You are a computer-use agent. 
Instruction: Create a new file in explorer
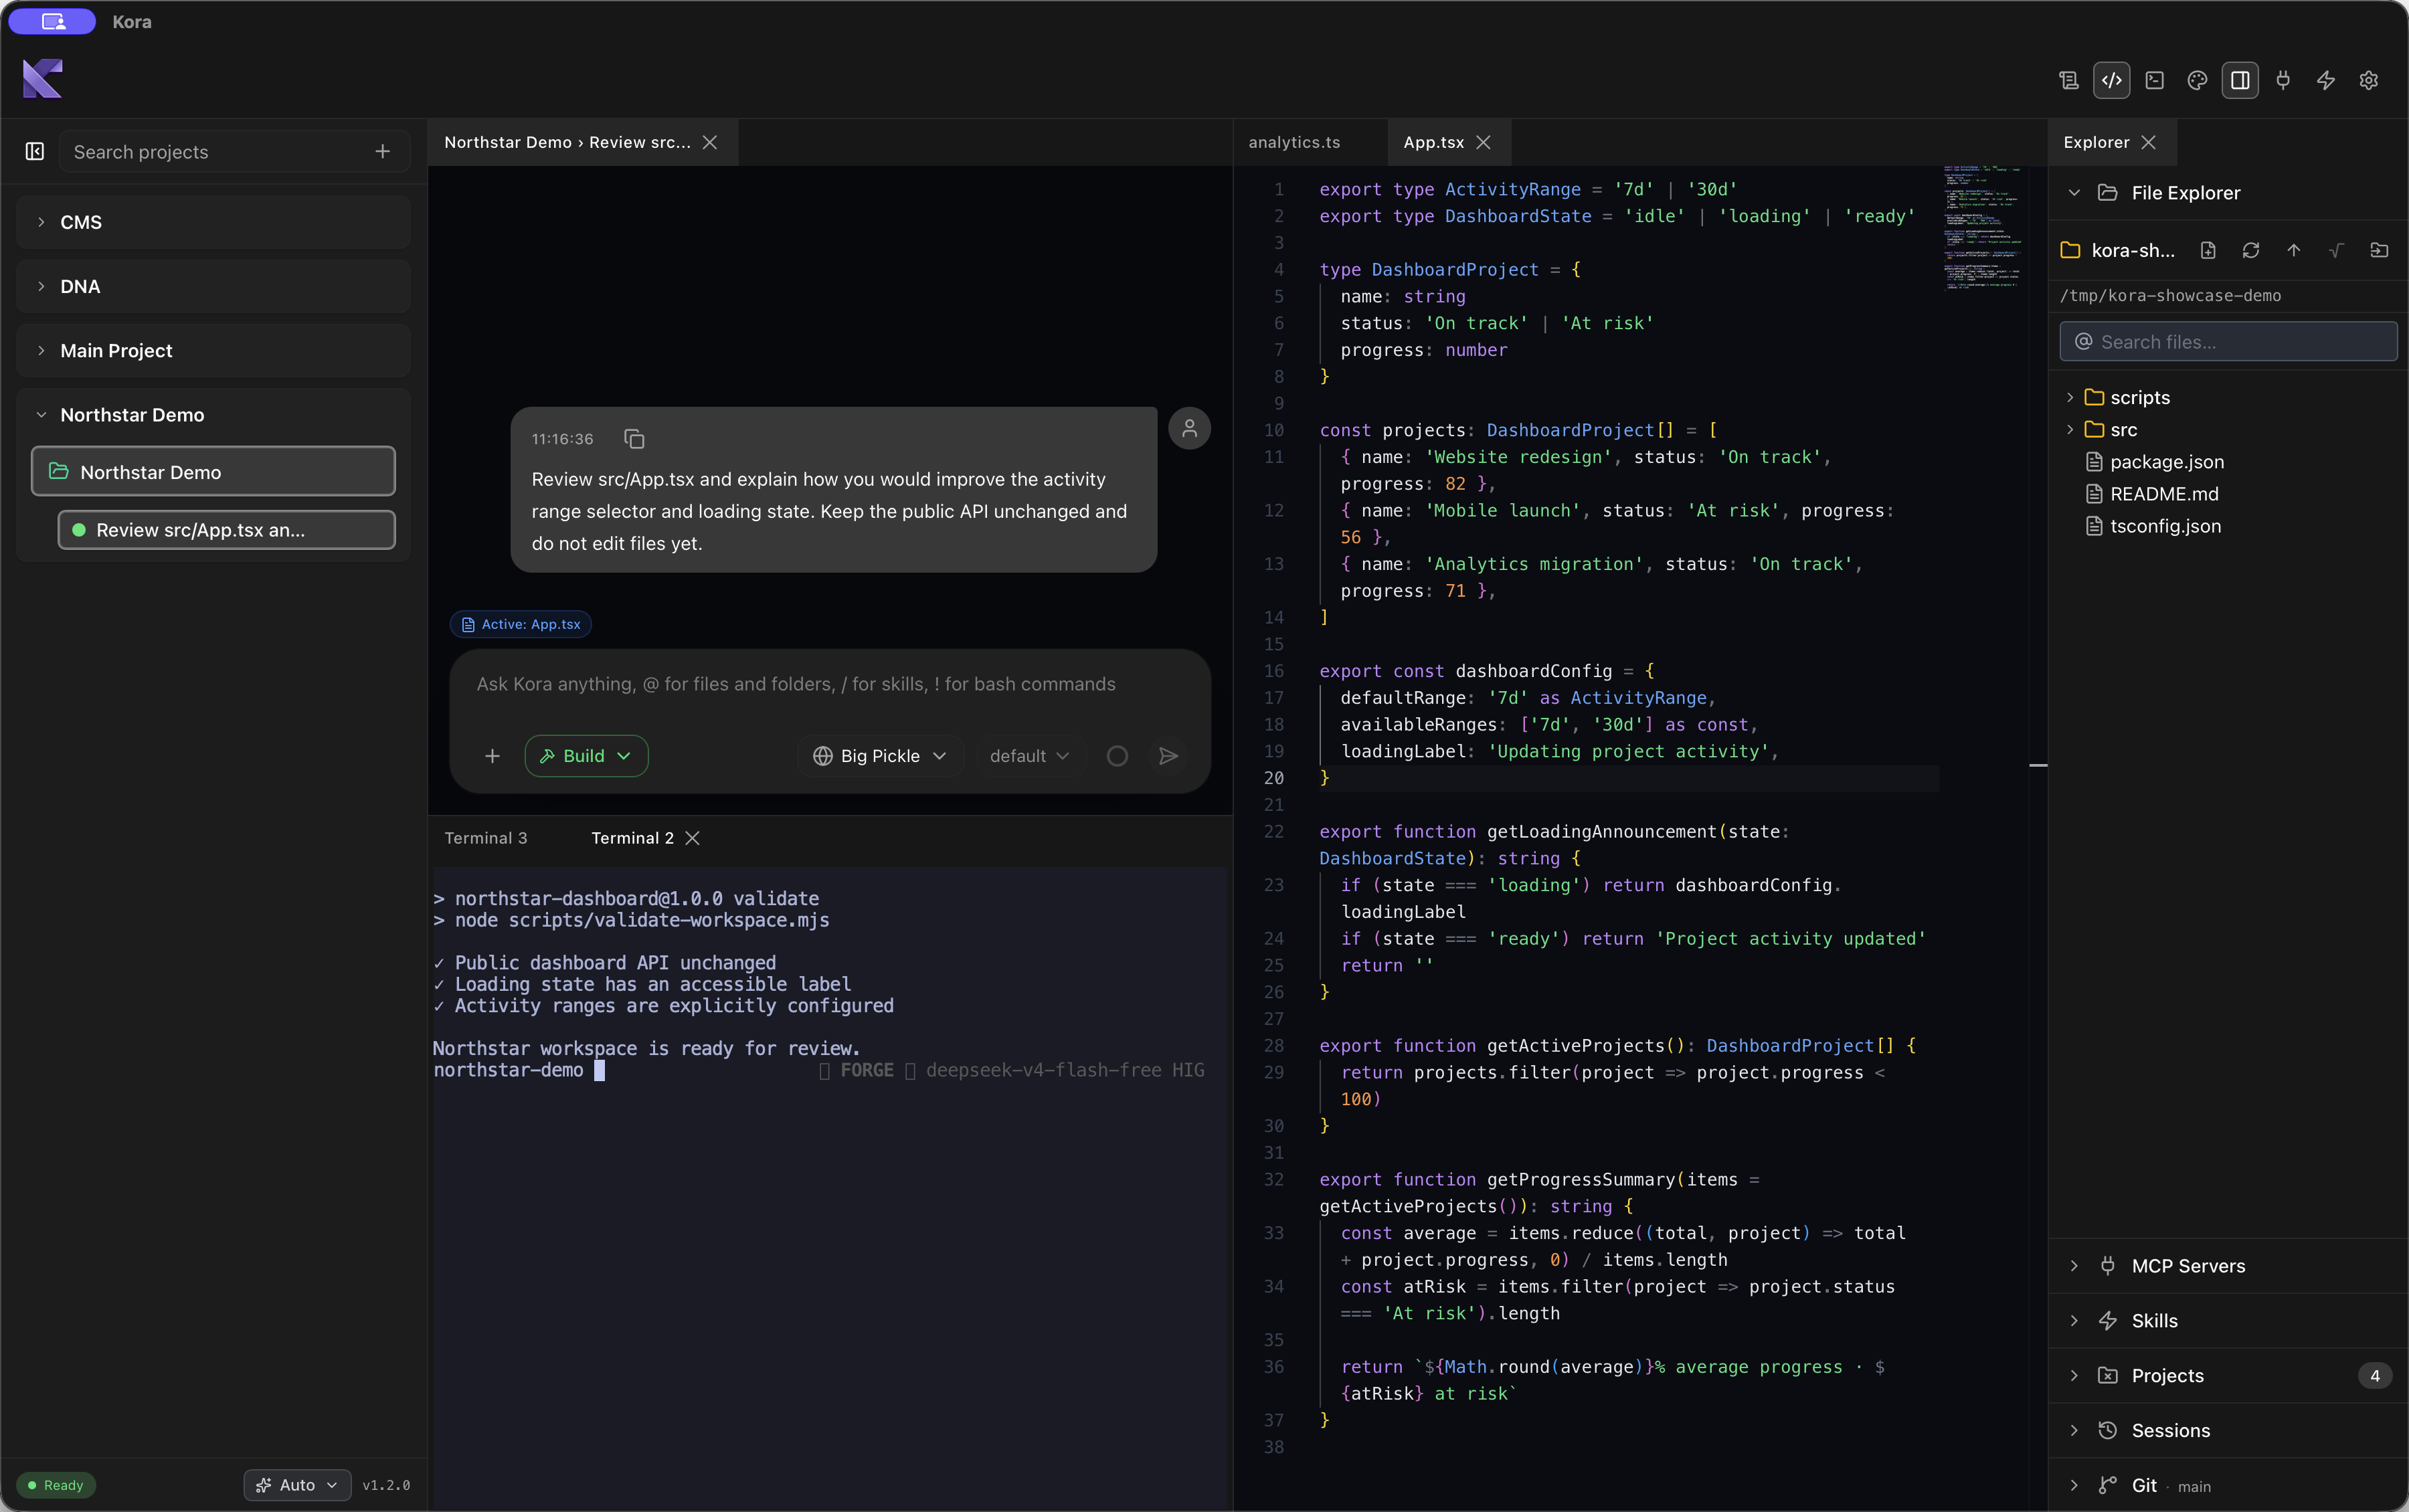tap(2208, 250)
